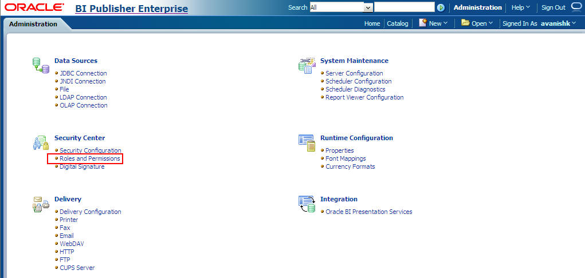
Task: Open the Catalog page
Action: pyautogui.click(x=397, y=23)
